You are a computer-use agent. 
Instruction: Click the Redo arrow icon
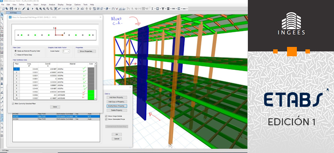(19, 9)
